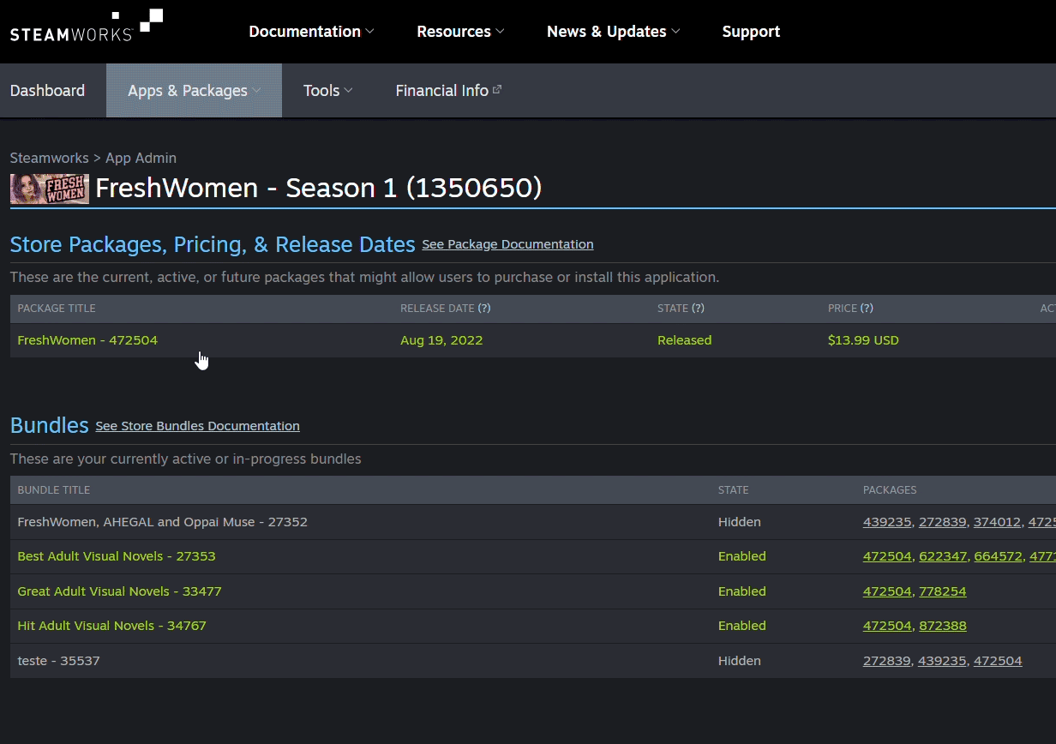Screen dimensions: 1056x744
Task: Click the Packages column header
Action: click(890, 490)
